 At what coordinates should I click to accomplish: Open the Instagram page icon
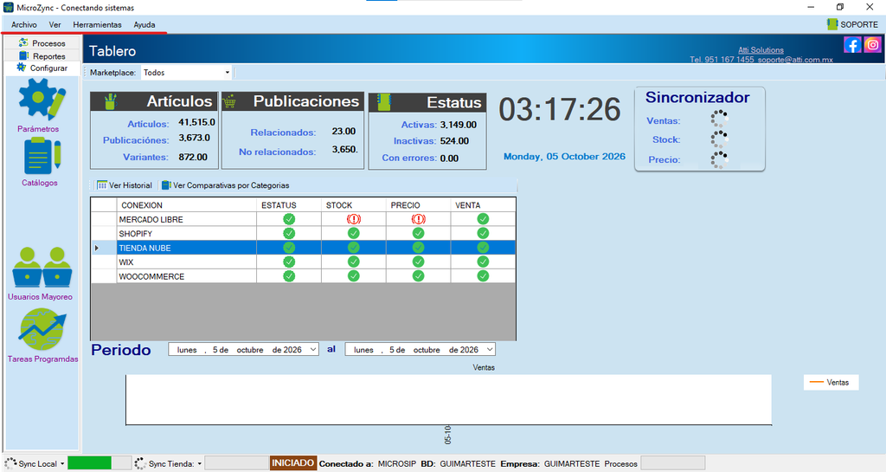pos(872,45)
